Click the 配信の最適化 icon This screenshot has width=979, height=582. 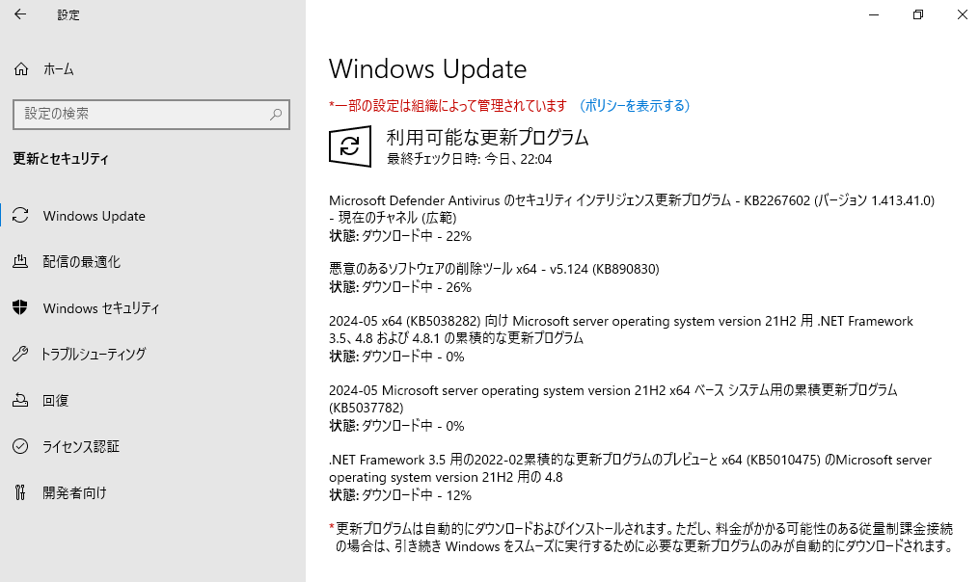(20, 261)
